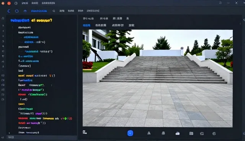Click the input field at the code panel bottom
The width and height of the screenshot is (245, 141).
pos(42,137)
